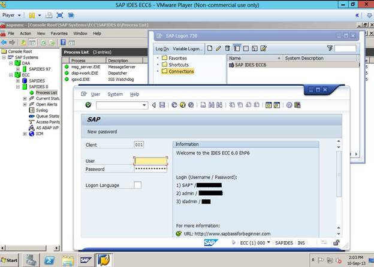Image resolution: width=374 pixels, height=267 pixels.
Task: Select SAP IDES ECC6 connection entry
Action: point(251,65)
